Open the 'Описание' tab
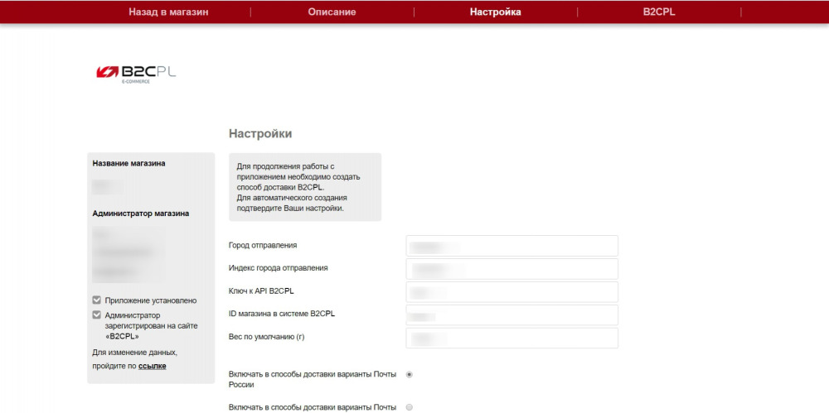829x413 pixels. [x=332, y=12]
